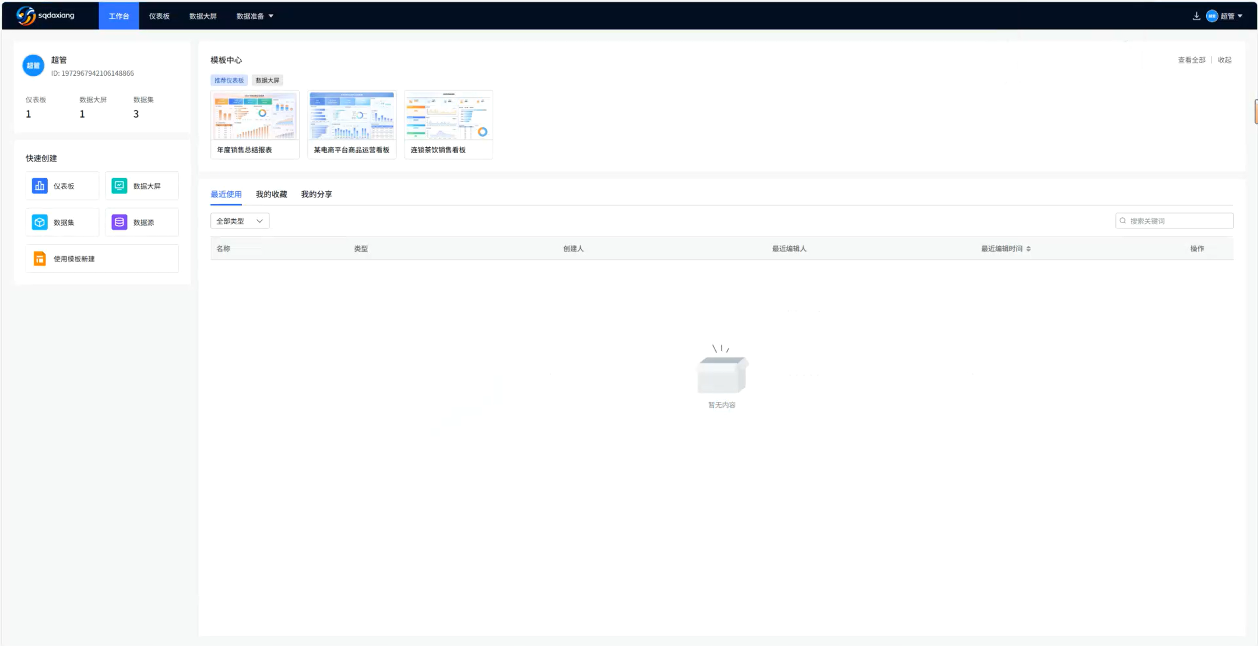Click the blue user avatar in the profile card
This screenshot has height=646, width=1258.
33,65
